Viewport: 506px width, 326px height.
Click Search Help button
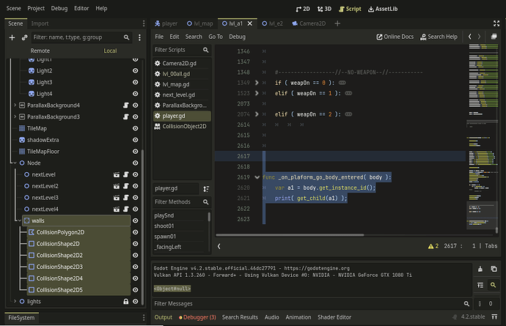439,37
